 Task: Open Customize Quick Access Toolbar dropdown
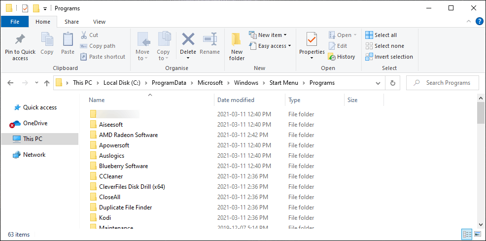[x=45, y=9]
